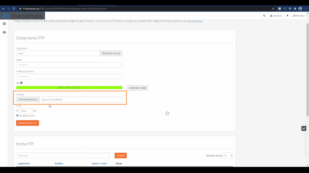Click the search magnifier icon in header
This screenshot has width=309, height=173.
[x=264, y=16]
